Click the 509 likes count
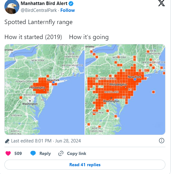Image resolution: width=171 pixels, height=174 pixels. (18, 153)
